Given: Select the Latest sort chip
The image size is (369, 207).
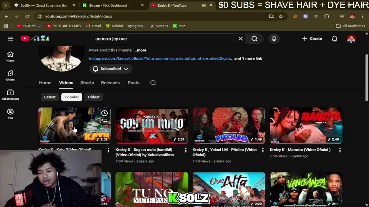Looking at the screenshot, I should 50,97.
